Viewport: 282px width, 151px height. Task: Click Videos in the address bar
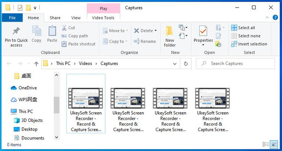coord(85,63)
